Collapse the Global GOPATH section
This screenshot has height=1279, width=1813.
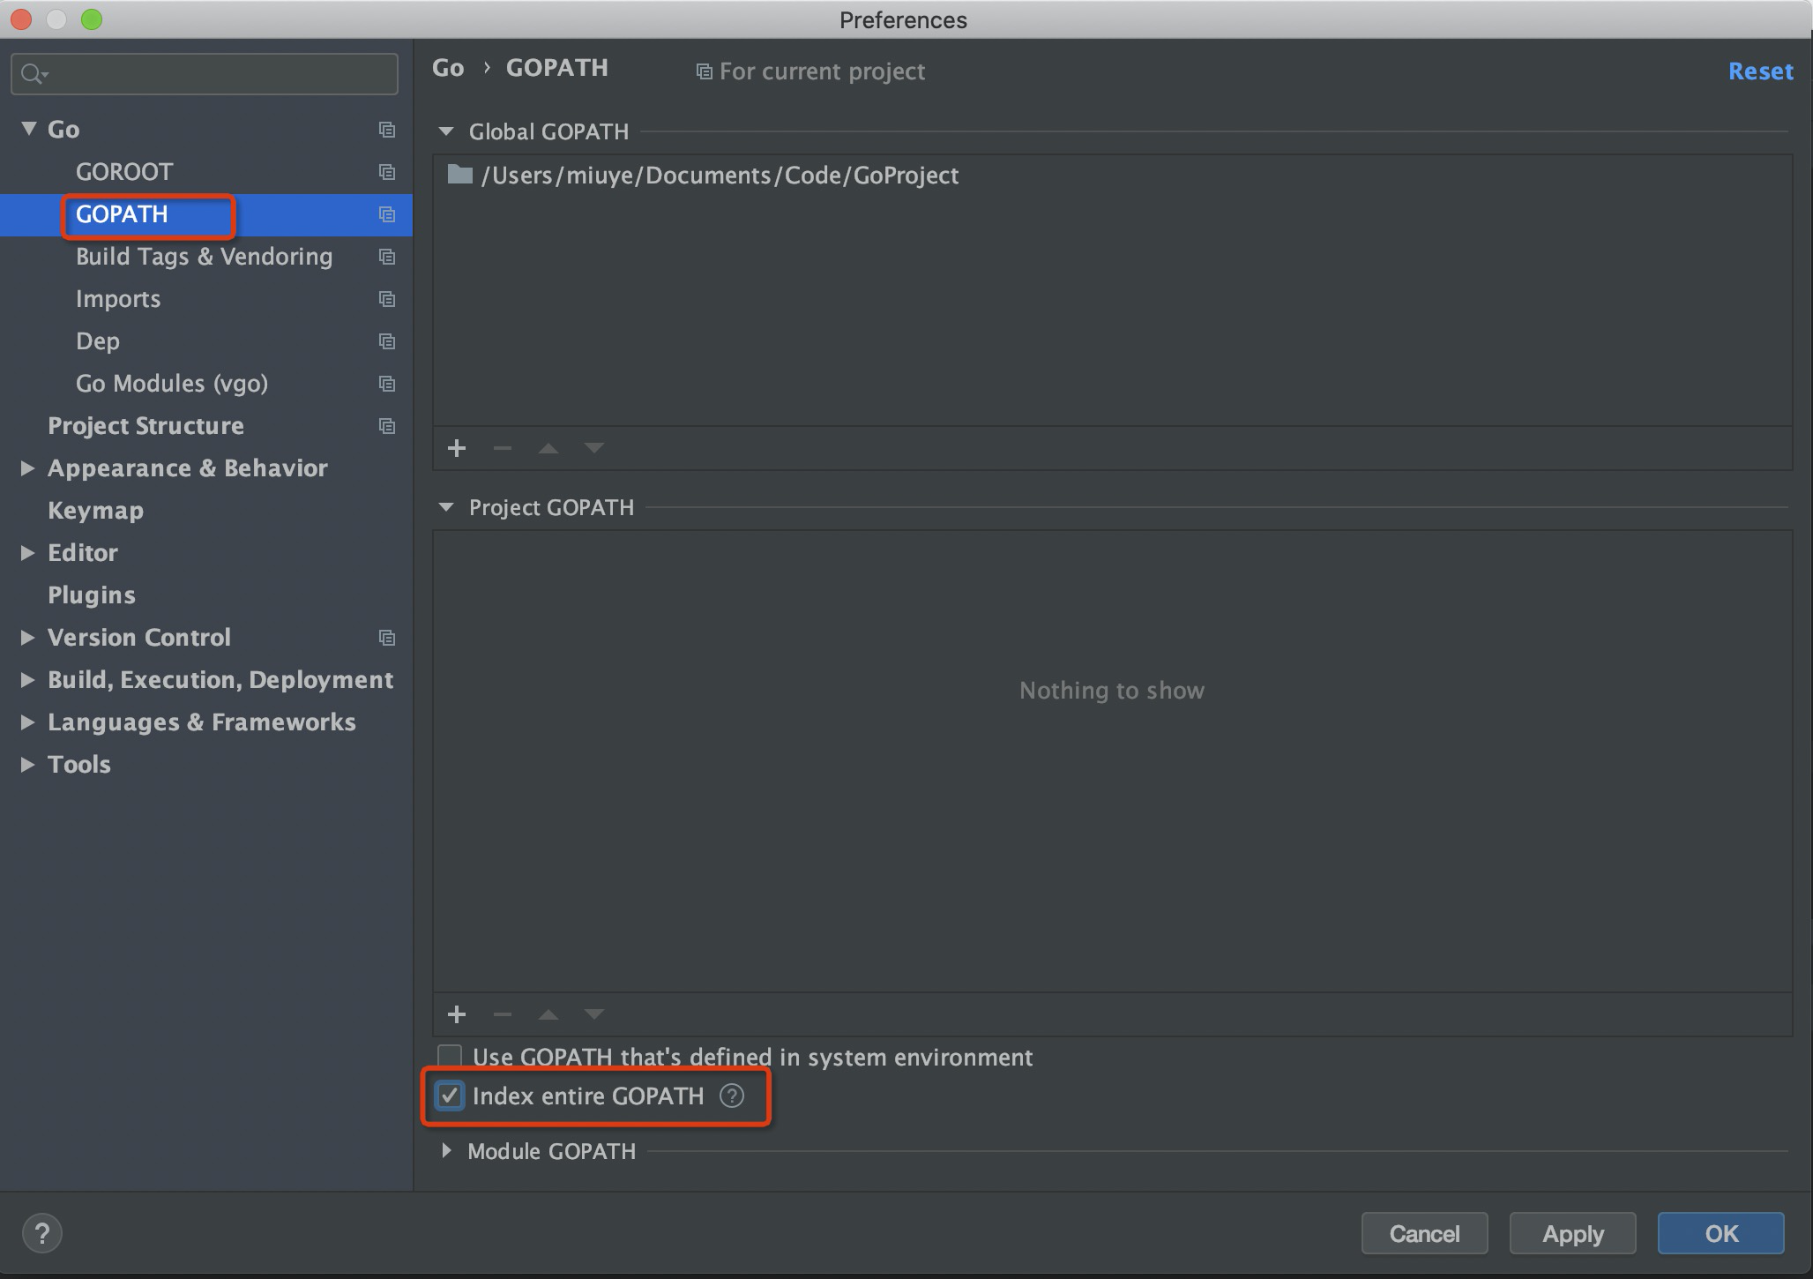point(446,131)
